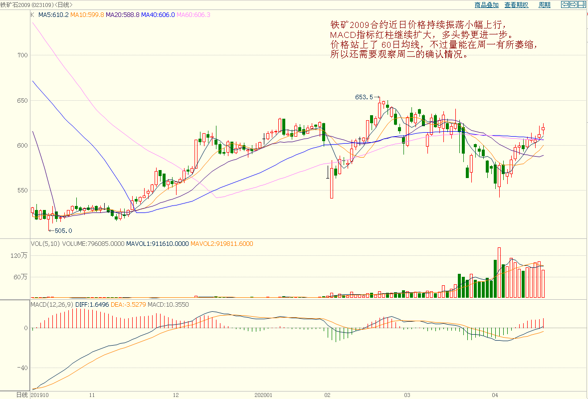The height and width of the screenshot is (399, 588).
Task: Click the MA20 moving average label
Action: tap(122, 15)
